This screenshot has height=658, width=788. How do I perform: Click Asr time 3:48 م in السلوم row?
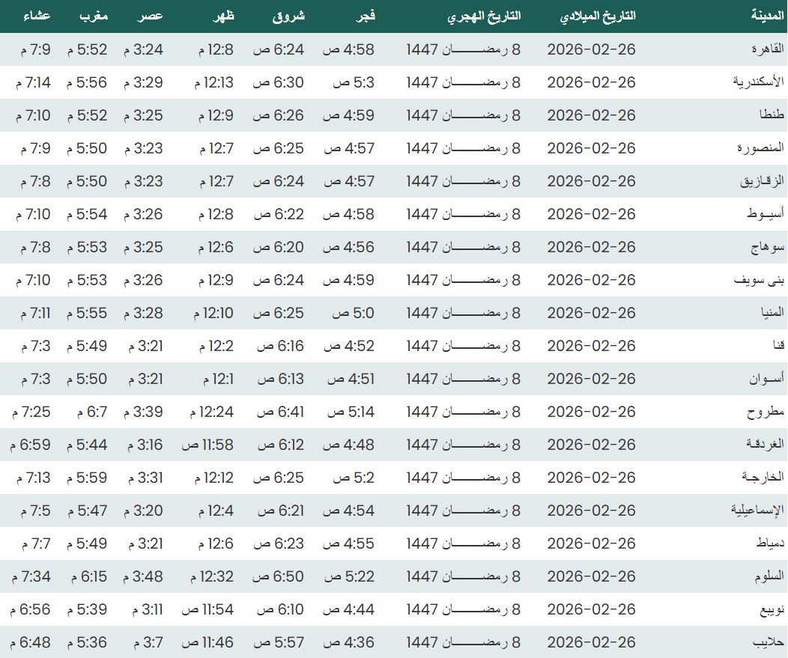(143, 576)
